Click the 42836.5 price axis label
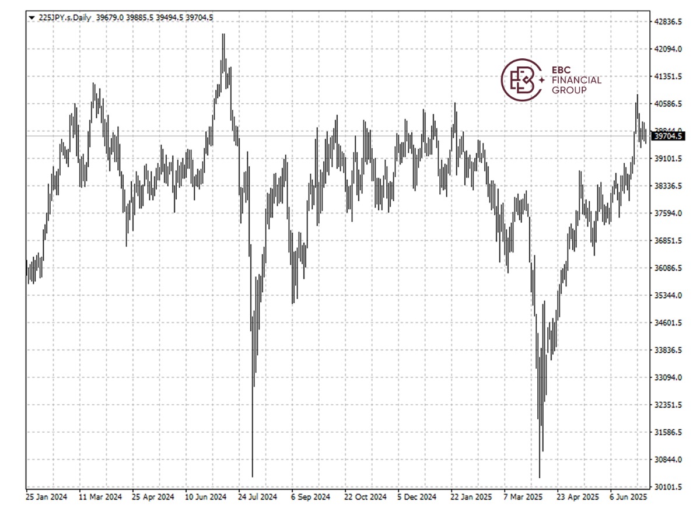This screenshot has width=700, height=515. (669, 22)
